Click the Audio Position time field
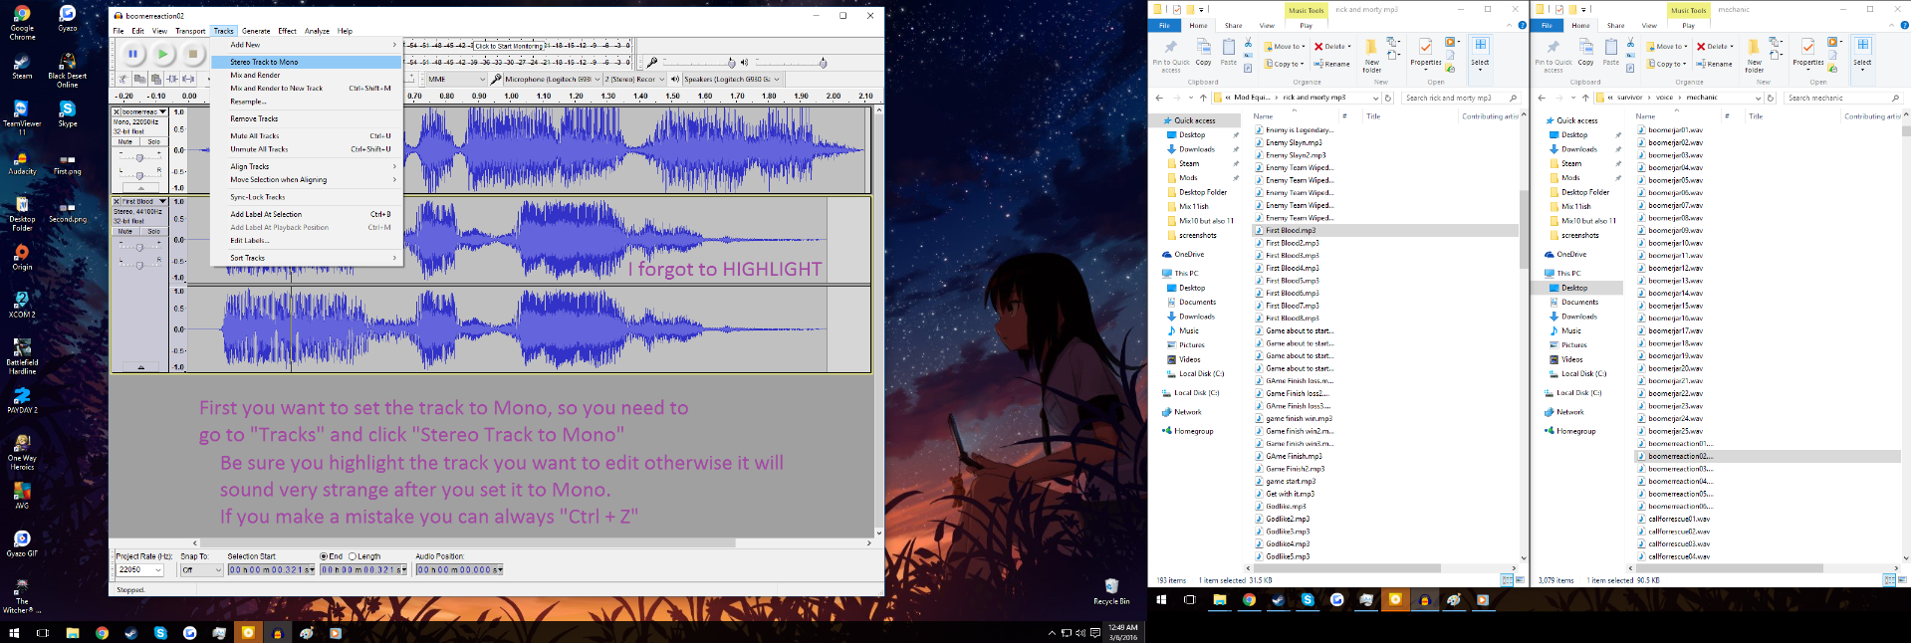This screenshot has height=643, width=1911. click(x=459, y=570)
